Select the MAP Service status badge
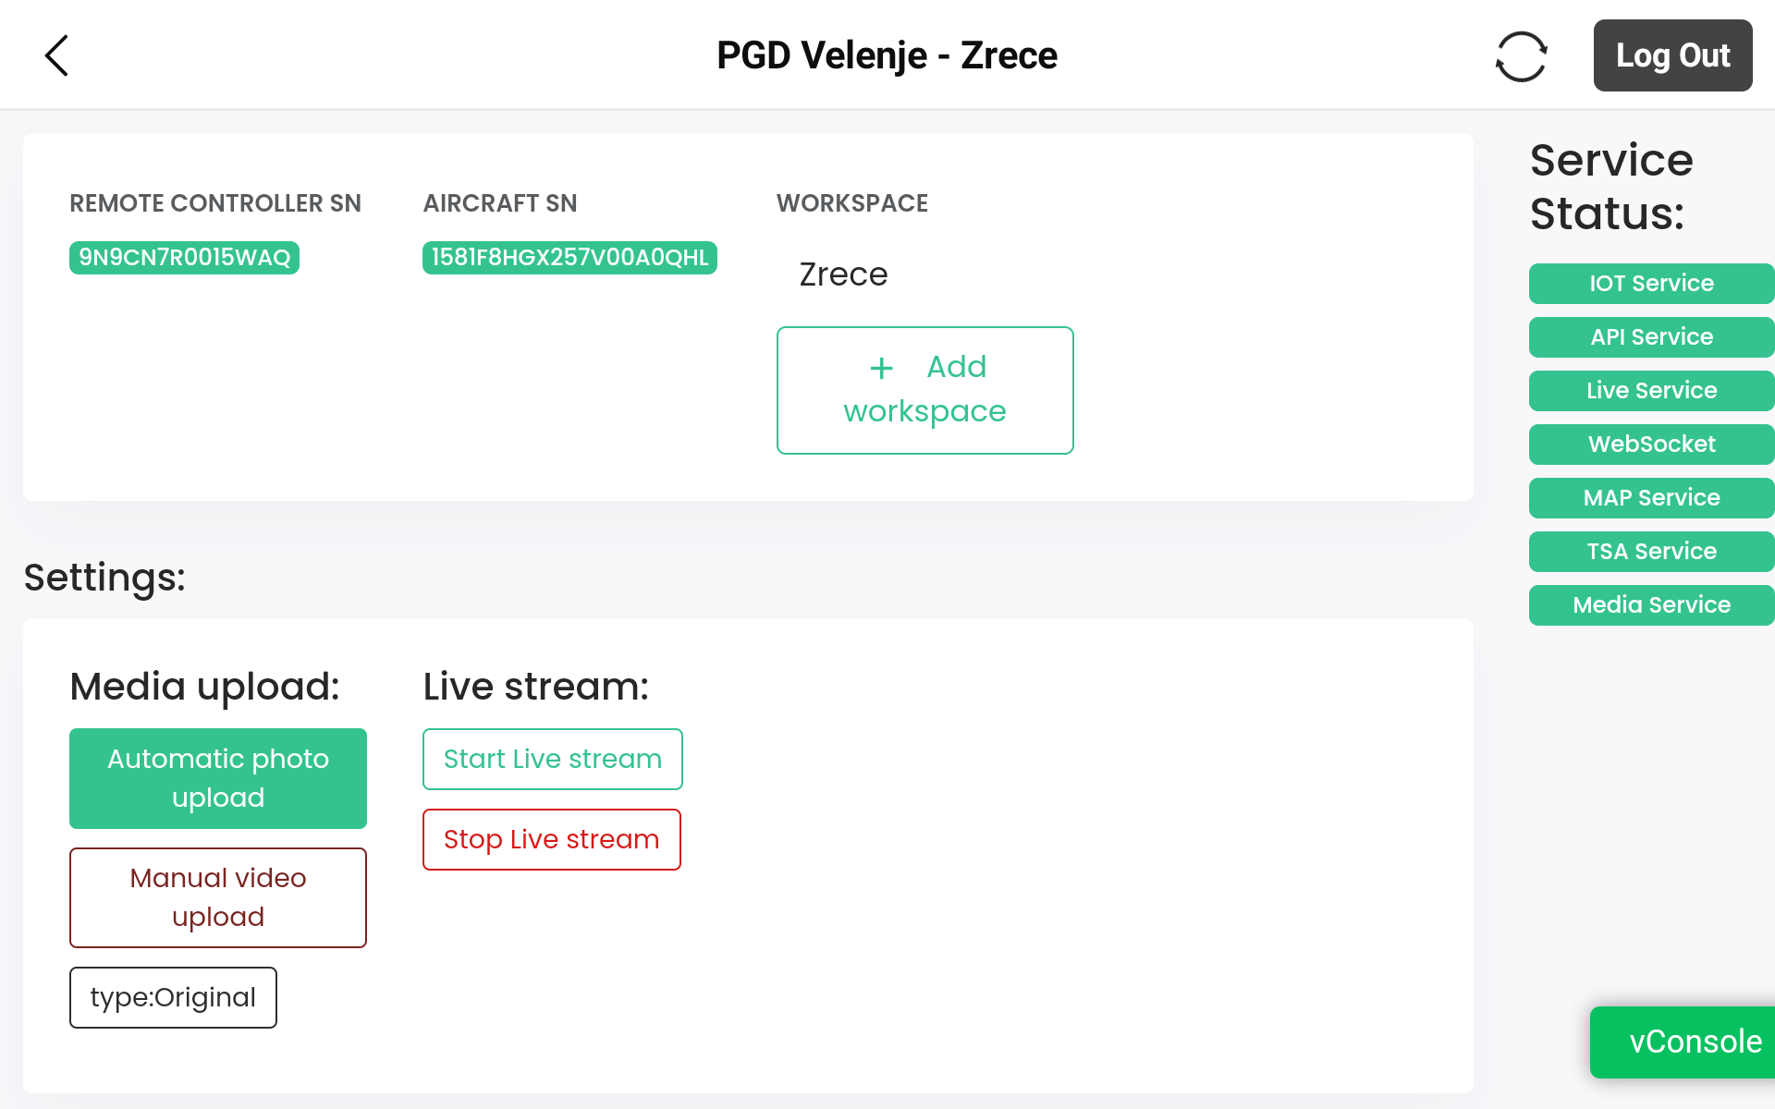This screenshot has width=1775, height=1109. coord(1651,498)
